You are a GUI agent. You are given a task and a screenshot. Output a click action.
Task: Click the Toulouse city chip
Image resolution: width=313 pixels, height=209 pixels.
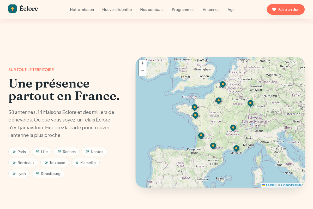pyautogui.click(x=55, y=162)
